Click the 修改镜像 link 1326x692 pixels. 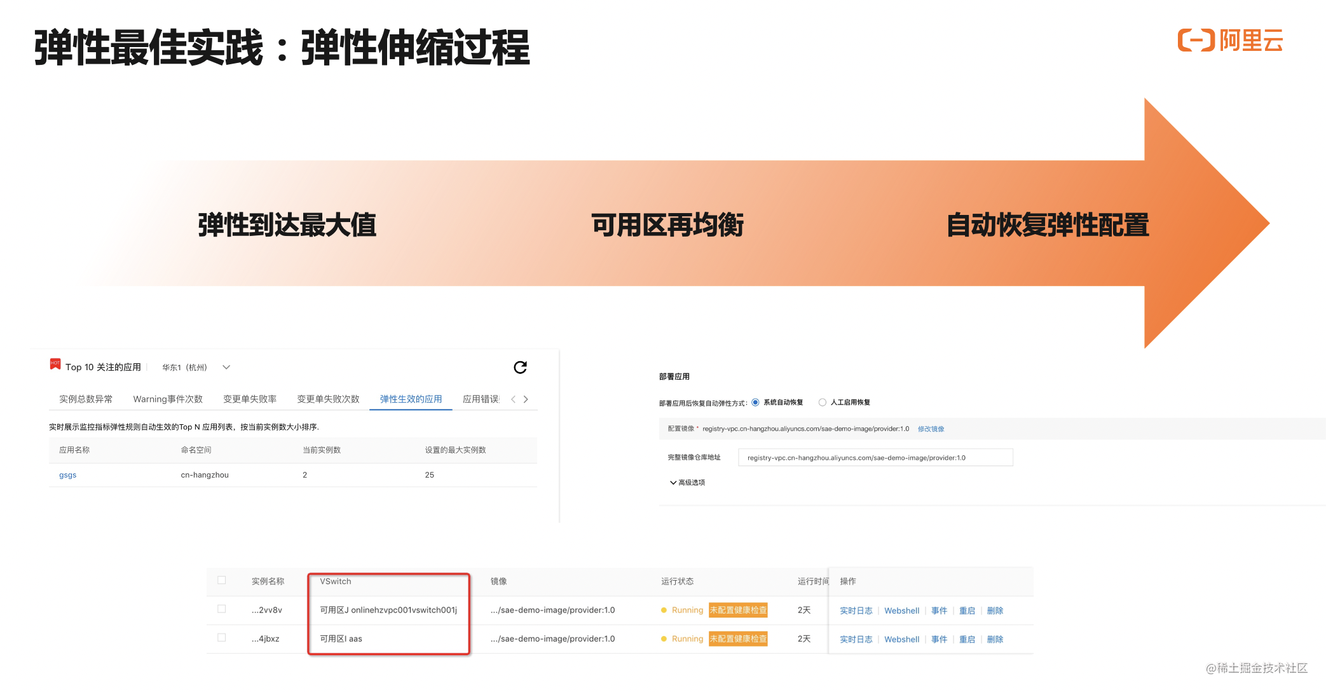click(x=931, y=429)
